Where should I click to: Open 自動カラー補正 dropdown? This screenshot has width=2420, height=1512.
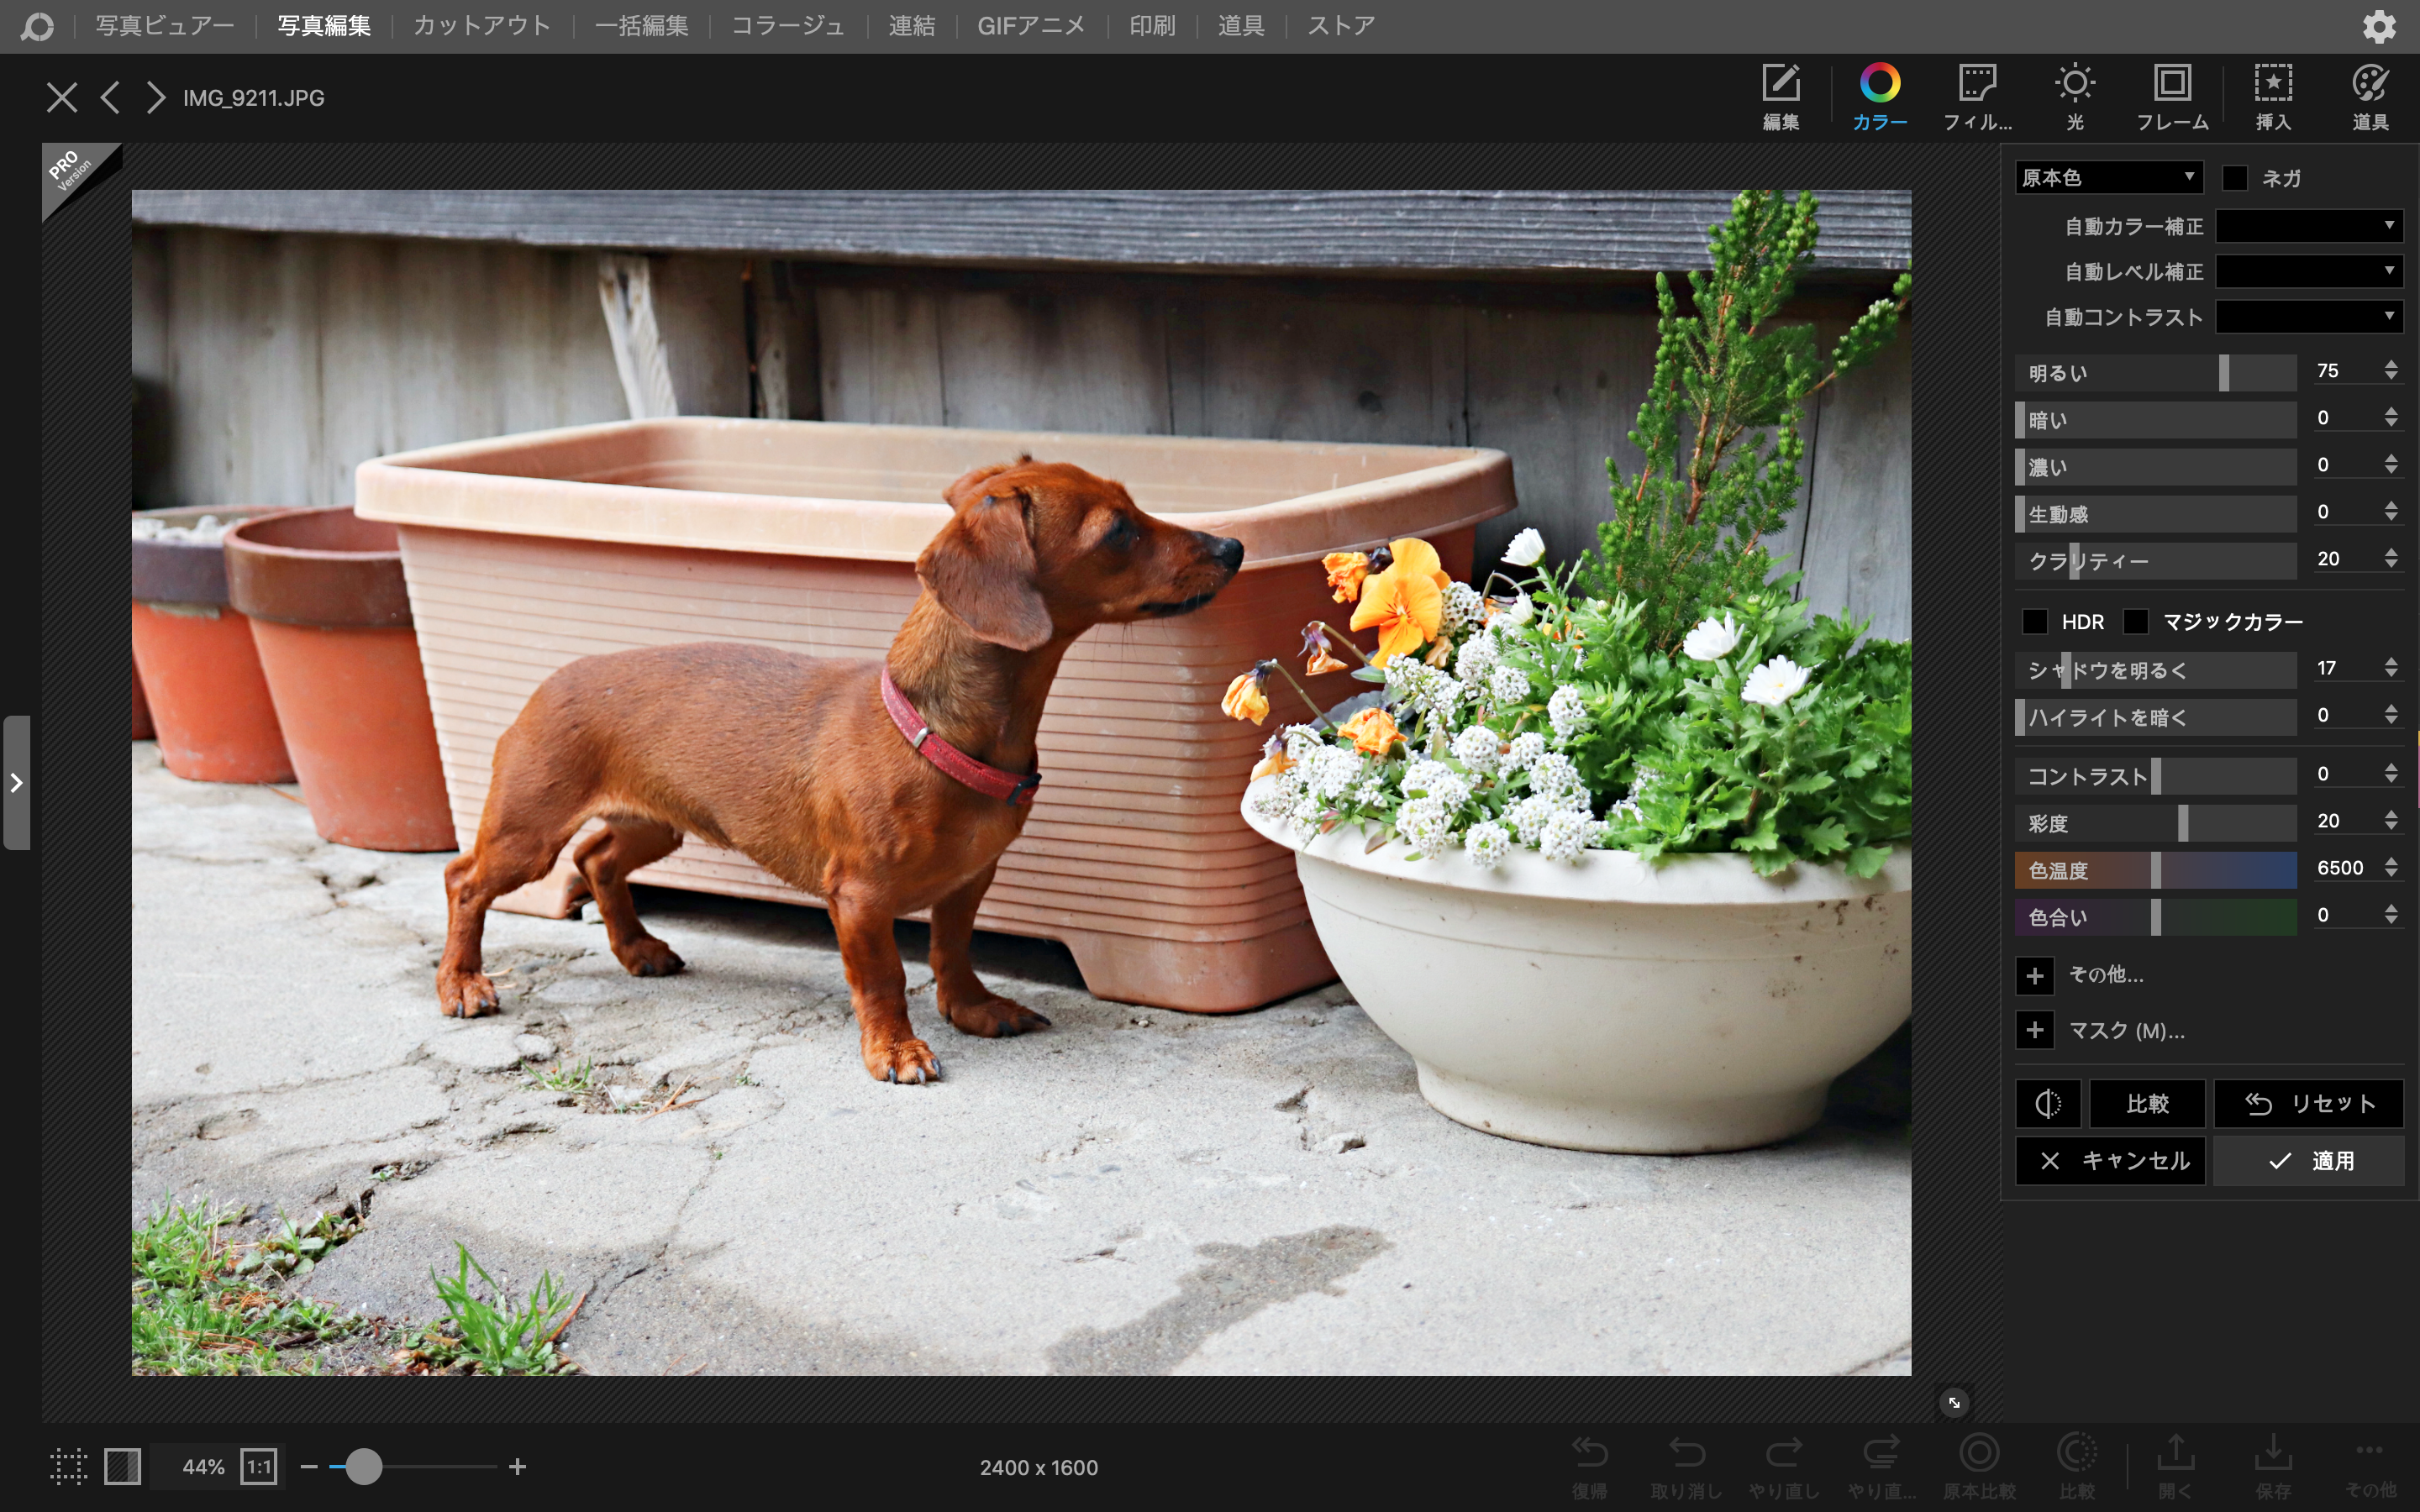pyautogui.click(x=2308, y=226)
